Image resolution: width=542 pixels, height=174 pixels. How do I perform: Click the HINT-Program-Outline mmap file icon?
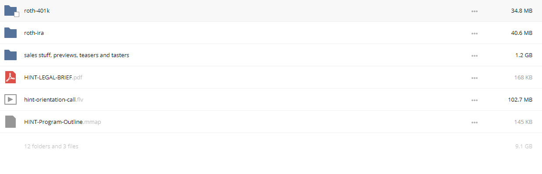[11, 122]
